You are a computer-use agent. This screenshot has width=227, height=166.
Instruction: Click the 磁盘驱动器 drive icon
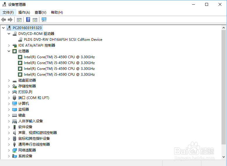tap(15, 81)
